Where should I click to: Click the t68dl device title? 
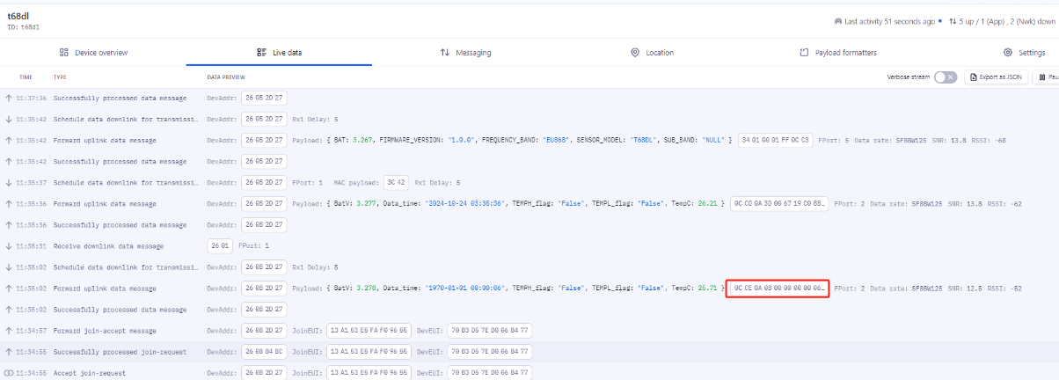pyautogui.click(x=18, y=17)
